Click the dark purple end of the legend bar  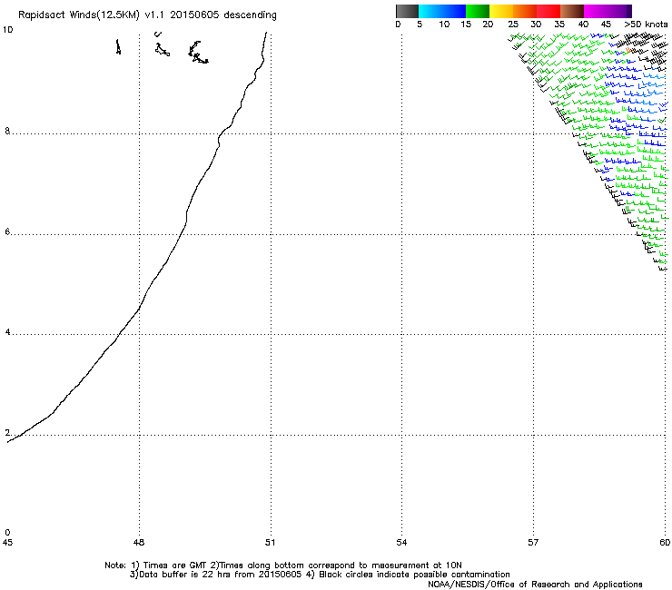[628, 11]
